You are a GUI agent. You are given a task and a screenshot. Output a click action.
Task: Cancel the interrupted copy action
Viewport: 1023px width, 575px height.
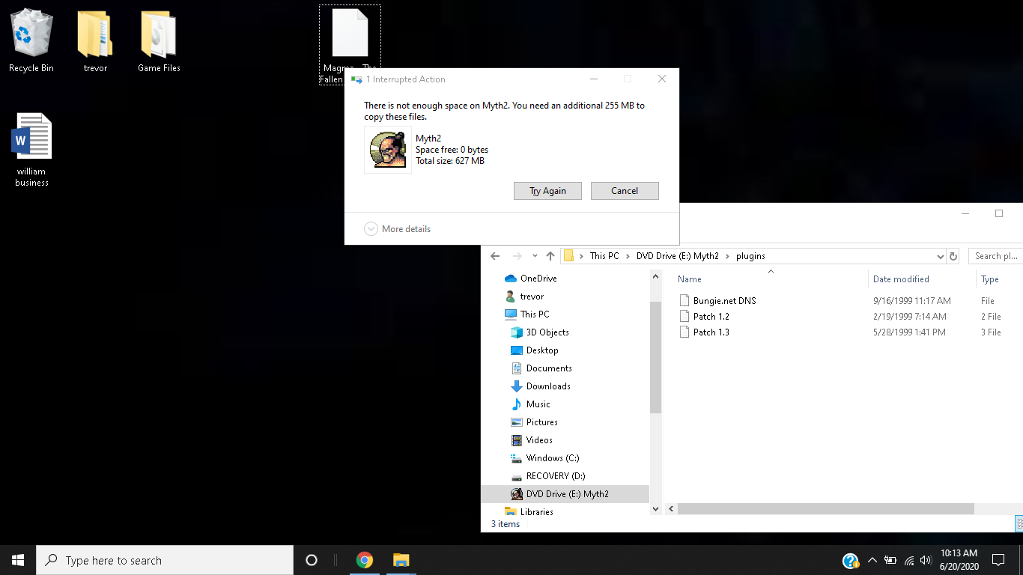point(625,191)
